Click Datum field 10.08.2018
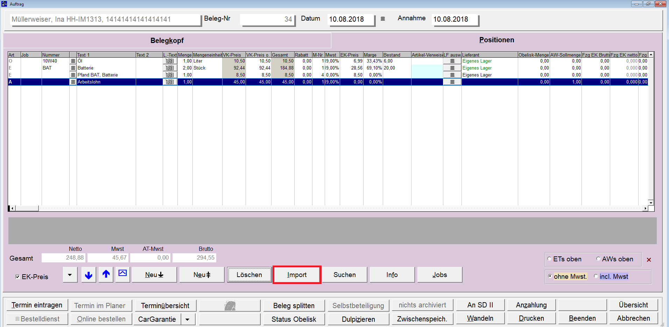Screen dimensions: 669x327 (x=351, y=19)
